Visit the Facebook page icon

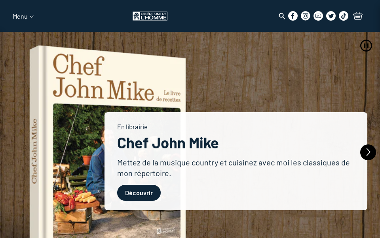(x=293, y=16)
